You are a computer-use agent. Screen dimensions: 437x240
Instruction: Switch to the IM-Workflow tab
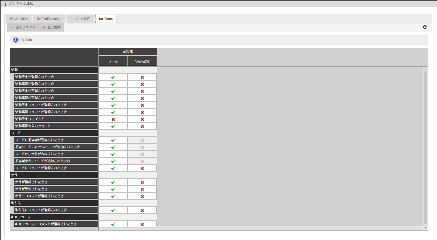[x=19, y=19]
